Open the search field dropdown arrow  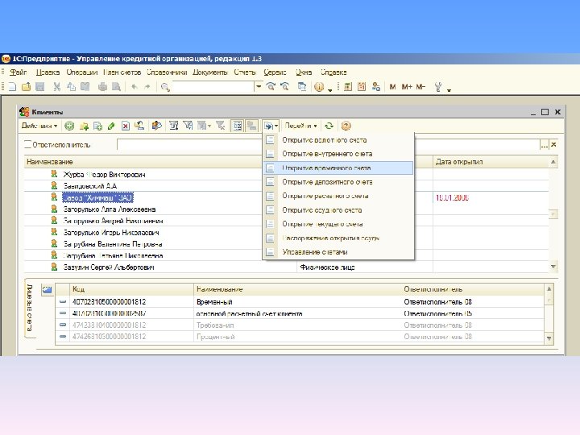coord(259,87)
